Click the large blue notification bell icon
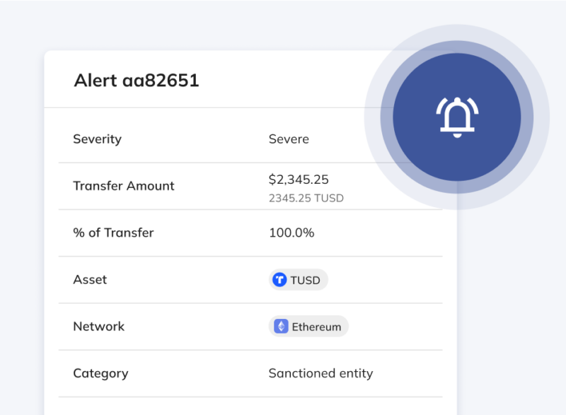 click(x=457, y=117)
